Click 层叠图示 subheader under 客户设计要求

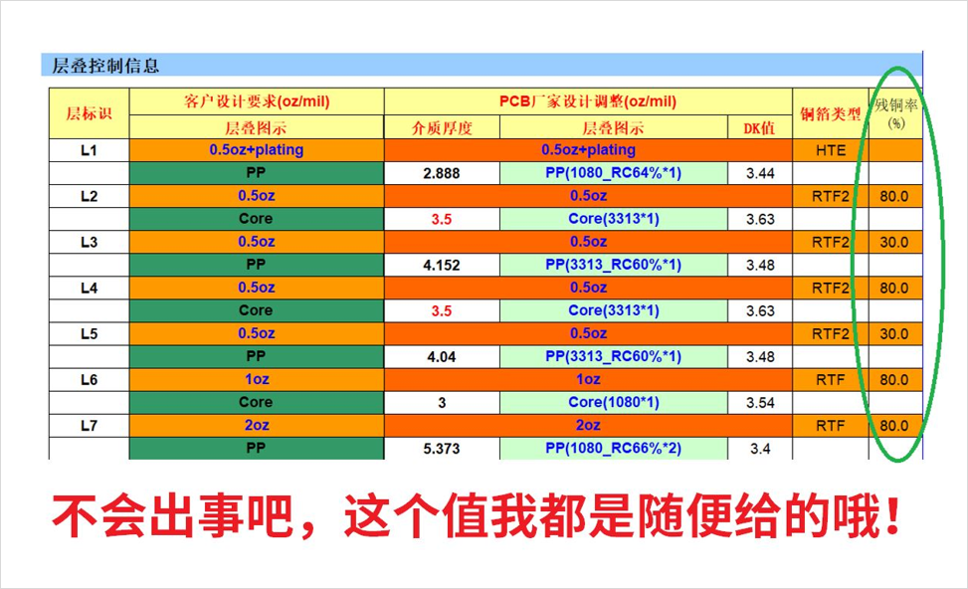tap(257, 127)
